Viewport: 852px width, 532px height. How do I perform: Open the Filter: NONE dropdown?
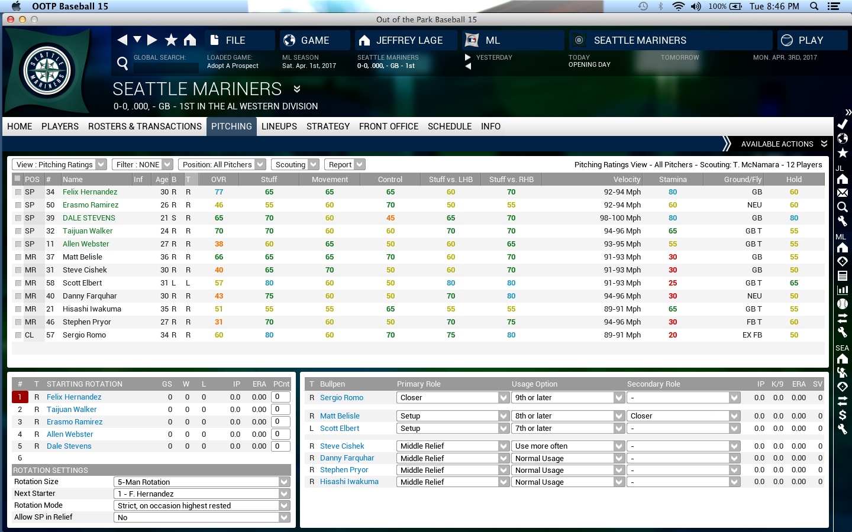point(142,164)
